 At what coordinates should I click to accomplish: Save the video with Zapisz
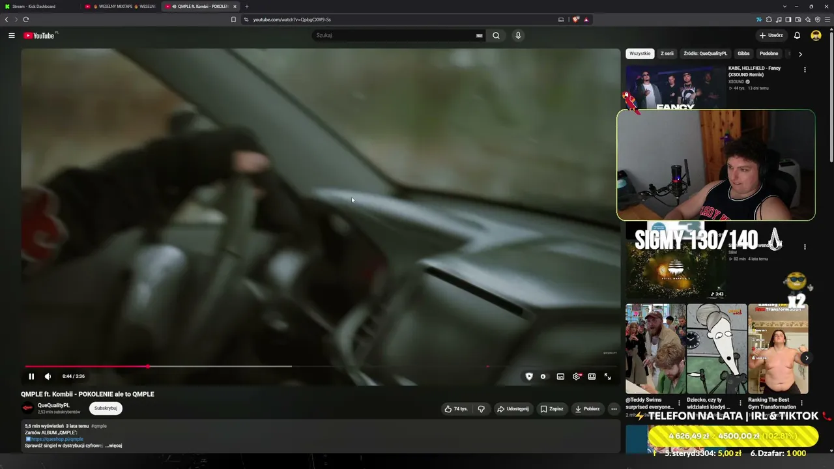pyautogui.click(x=551, y=409)
